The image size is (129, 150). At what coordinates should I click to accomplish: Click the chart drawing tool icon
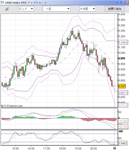[7, 9]
